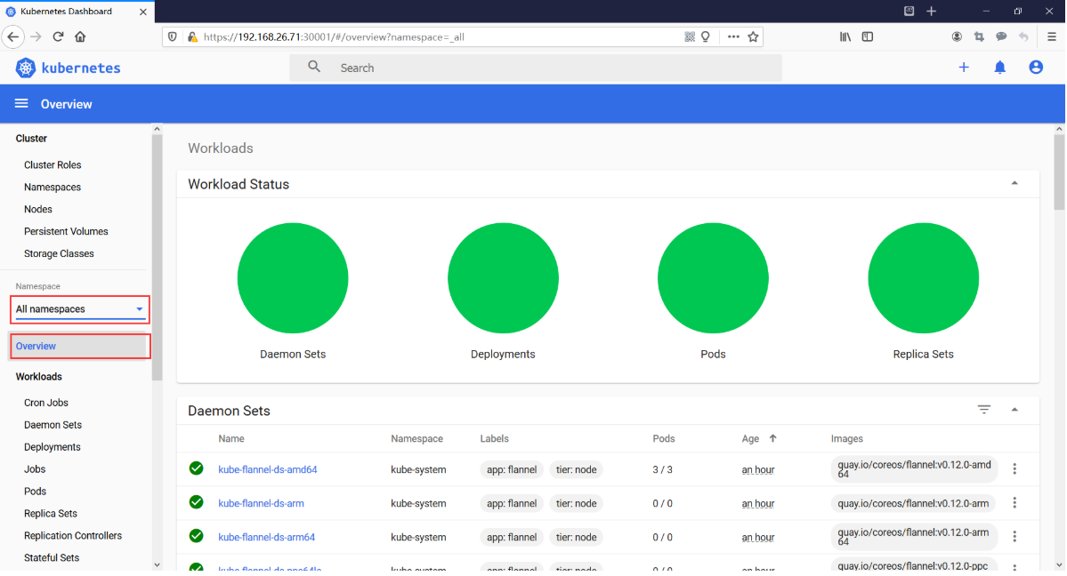Open the hamburger navigation menu
The height and width of the screenshot is (576, 1067).
click(x=21, y=103)
